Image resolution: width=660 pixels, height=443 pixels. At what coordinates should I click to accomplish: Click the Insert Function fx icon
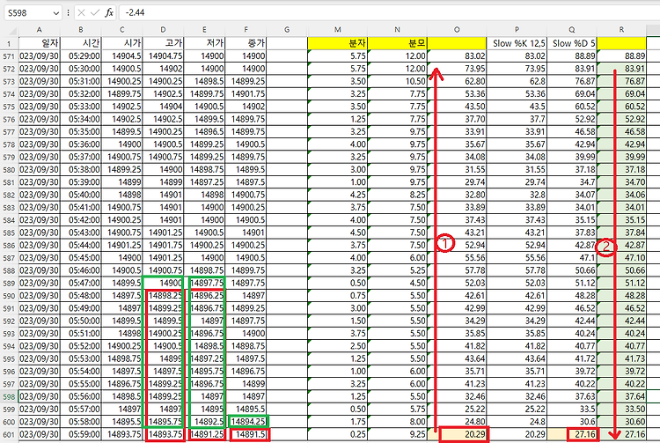pos(109,12)
